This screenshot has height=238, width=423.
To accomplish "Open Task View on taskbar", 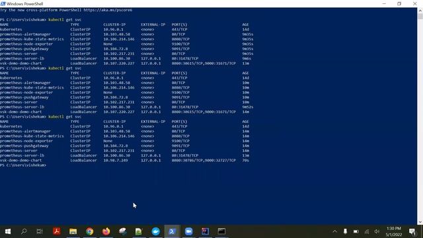I will (40, 231).
